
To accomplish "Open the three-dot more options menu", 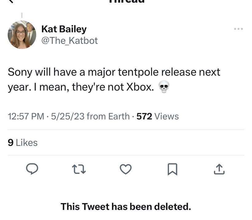I will [238, 29].
